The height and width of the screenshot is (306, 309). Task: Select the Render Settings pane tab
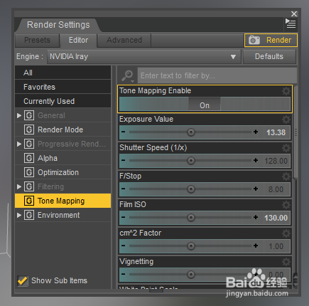pyautogui.click(x=58, y=25)
